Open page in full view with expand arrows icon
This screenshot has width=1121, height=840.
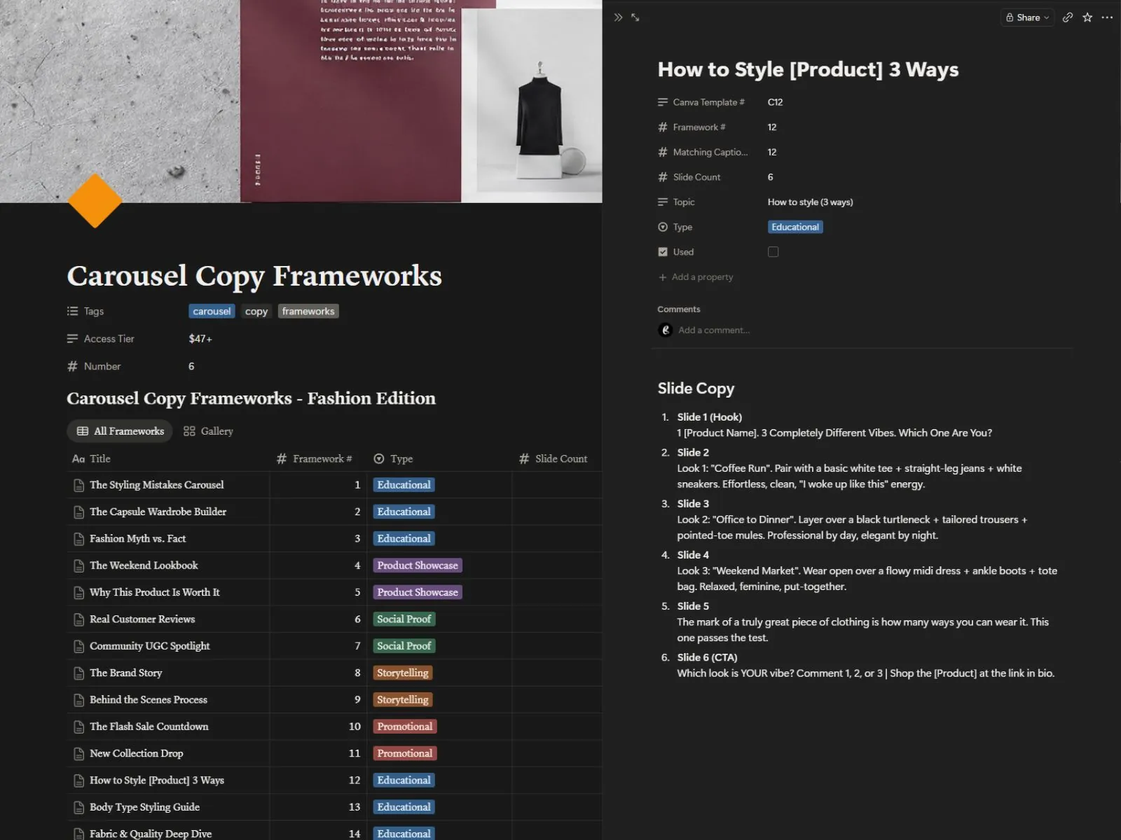click(635, 17)
